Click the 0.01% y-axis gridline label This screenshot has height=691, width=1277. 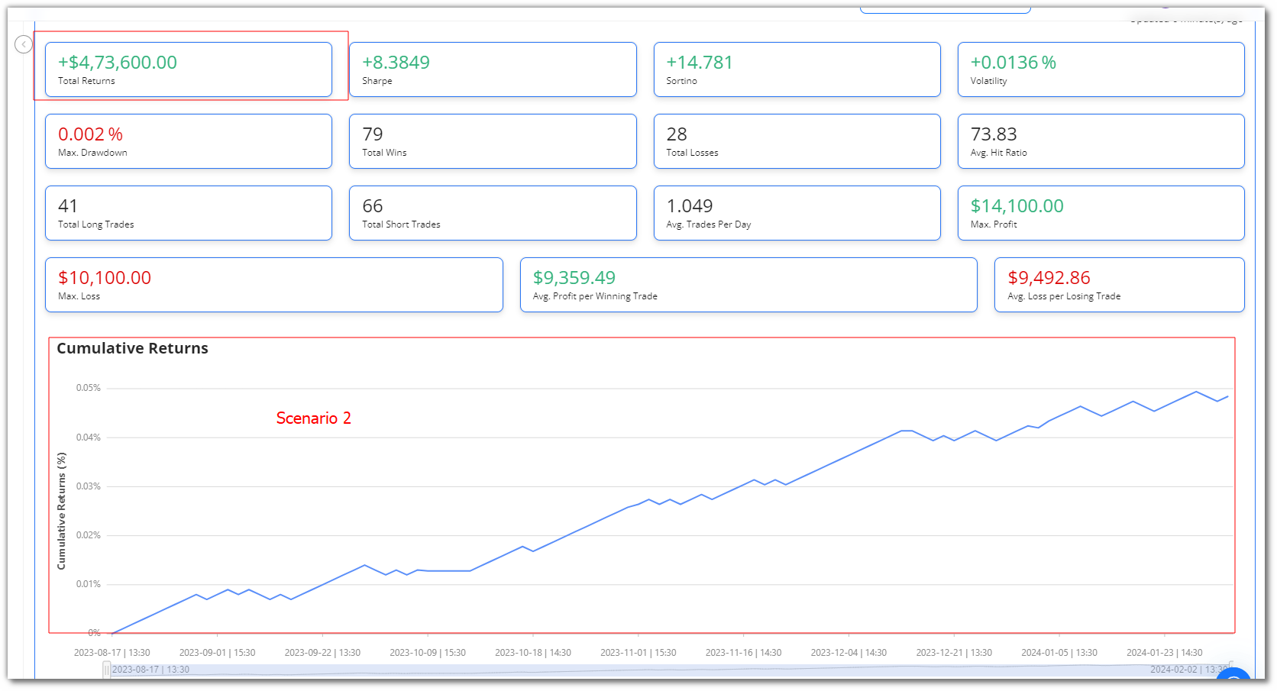(x=89, y=584)
